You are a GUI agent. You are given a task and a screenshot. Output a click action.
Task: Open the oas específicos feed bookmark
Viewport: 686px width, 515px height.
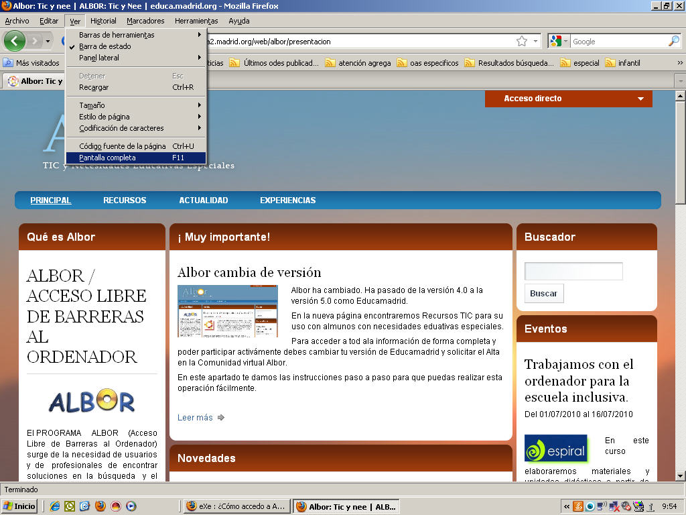pyautogui.click(x=428, y=62)
